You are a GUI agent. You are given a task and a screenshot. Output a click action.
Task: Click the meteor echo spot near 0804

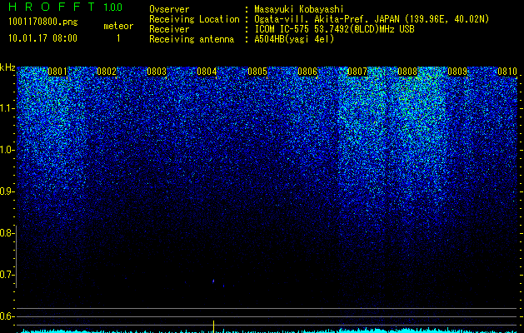click(213, 281)
